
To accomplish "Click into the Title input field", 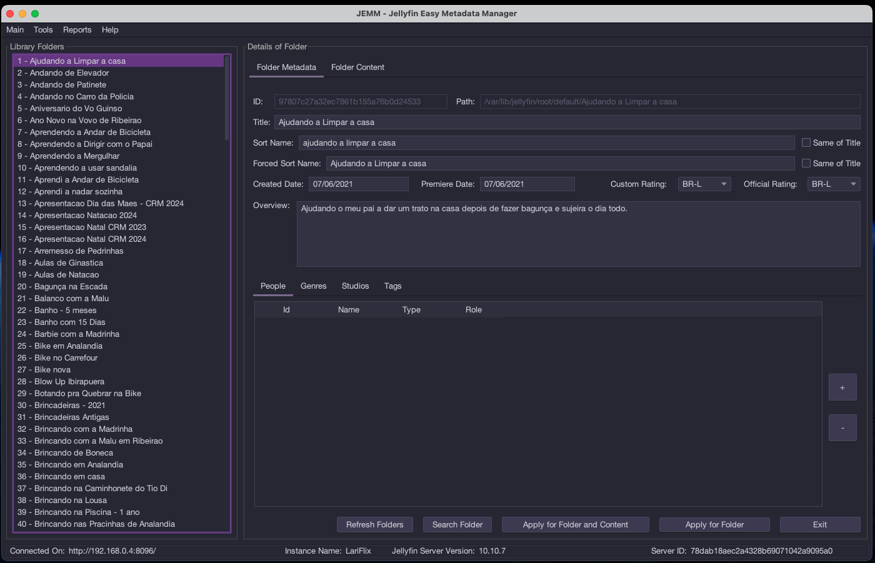I will tap(566, 122).
